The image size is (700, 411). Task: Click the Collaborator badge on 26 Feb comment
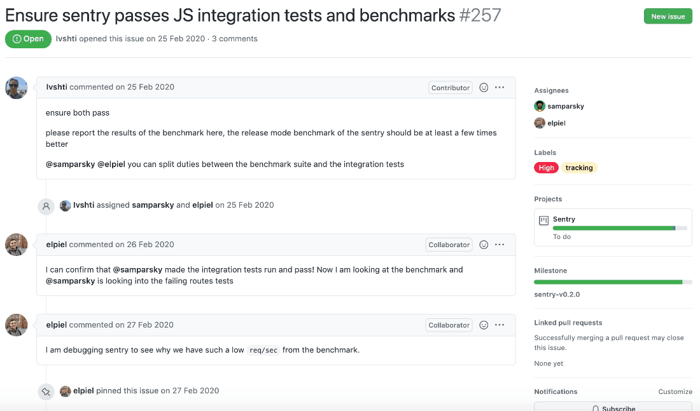(x=449, y=245)
